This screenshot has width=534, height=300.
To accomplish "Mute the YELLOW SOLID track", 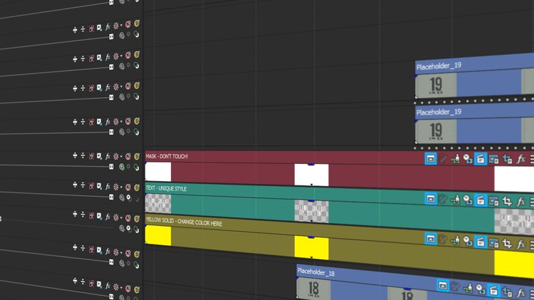I will click(128, 217).
